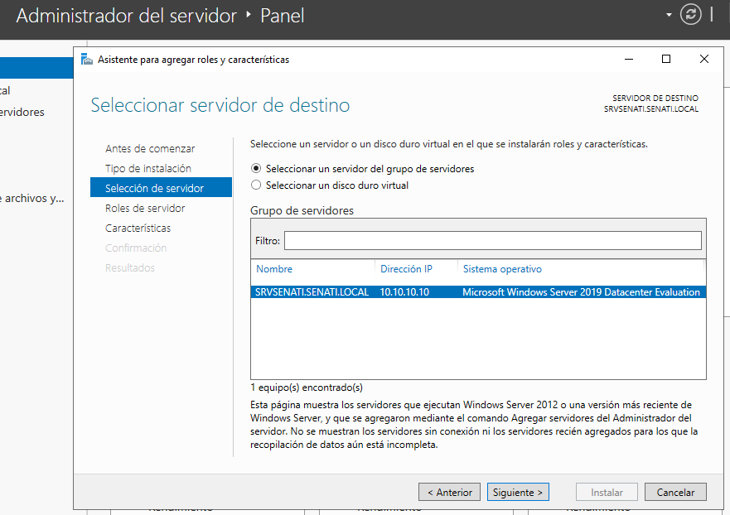This screenshot has height=515, width=730.
Task: Maximize the wizard window
Action: [666, 59]
